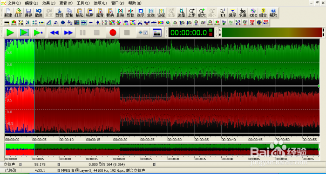Open the 编辑 (Edit) menu
Screen dimensions: 326x174
click(x=32, y=3)
